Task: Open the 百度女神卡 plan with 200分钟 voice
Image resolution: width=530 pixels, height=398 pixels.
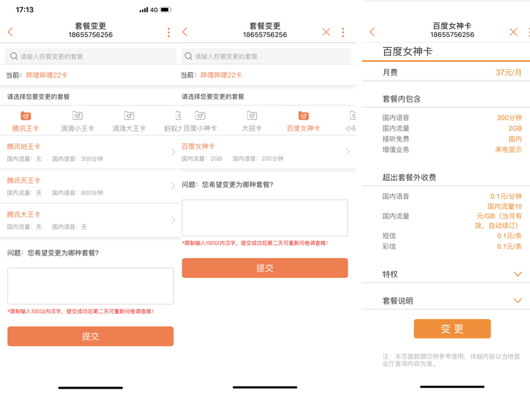Action: coord(264,152)
